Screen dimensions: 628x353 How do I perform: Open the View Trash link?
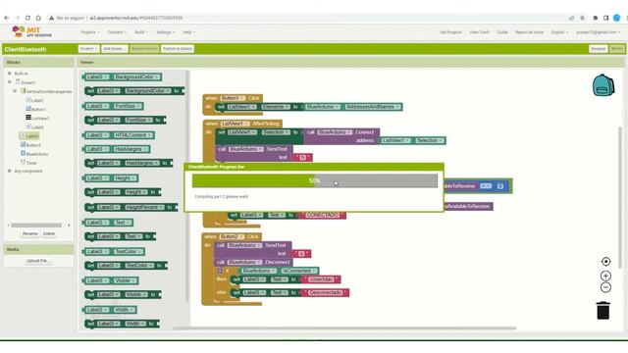pos(480,32)
